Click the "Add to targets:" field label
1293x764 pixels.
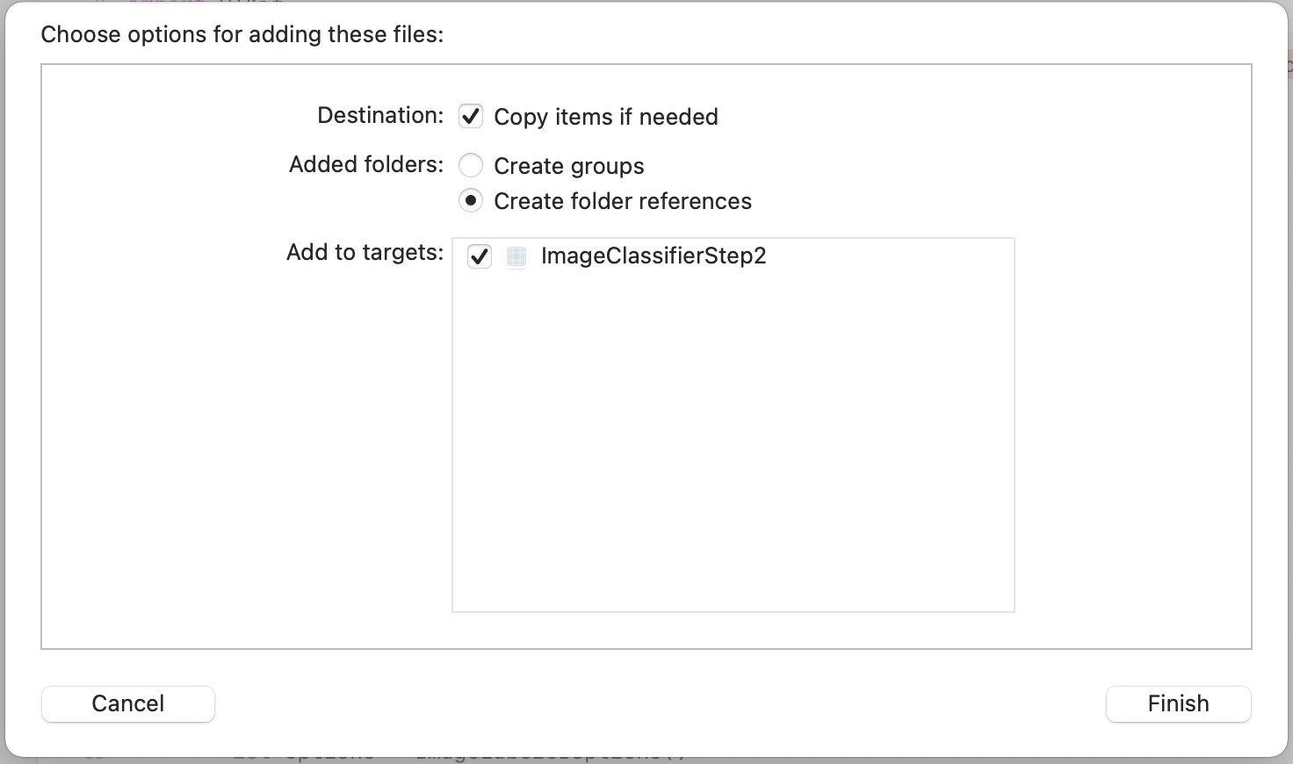point(365,253)
